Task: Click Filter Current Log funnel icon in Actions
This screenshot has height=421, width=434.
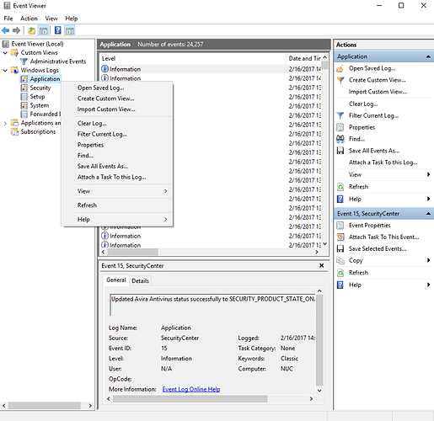Action: click(x=340, y=115)
